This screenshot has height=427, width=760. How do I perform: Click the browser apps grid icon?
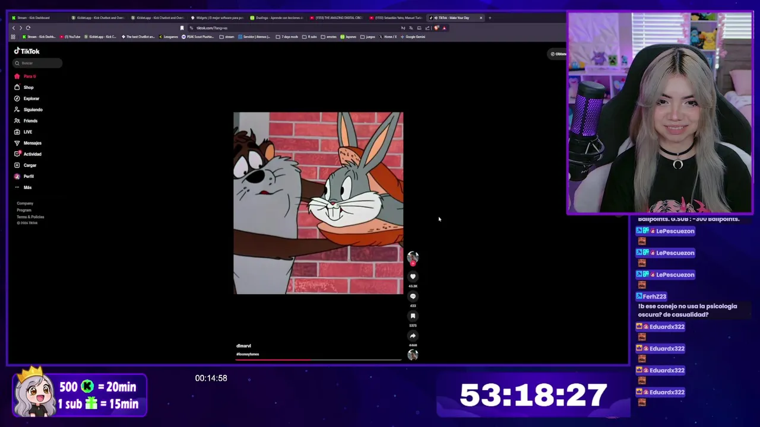point(13,37)
